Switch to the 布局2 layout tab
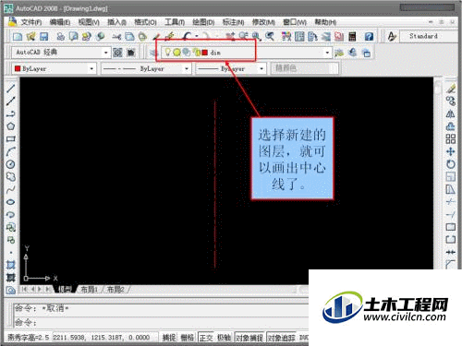This screenshot has width=462, height=346. tap(115, 290)
